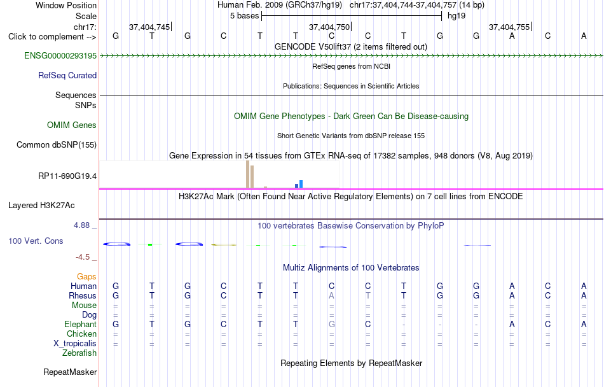The height and width of the screenshot is (387, 604).
Task: Select the SNPs track label
Action: (86, 105)
